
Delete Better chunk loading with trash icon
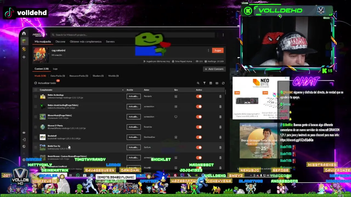[x=220, y=106]
